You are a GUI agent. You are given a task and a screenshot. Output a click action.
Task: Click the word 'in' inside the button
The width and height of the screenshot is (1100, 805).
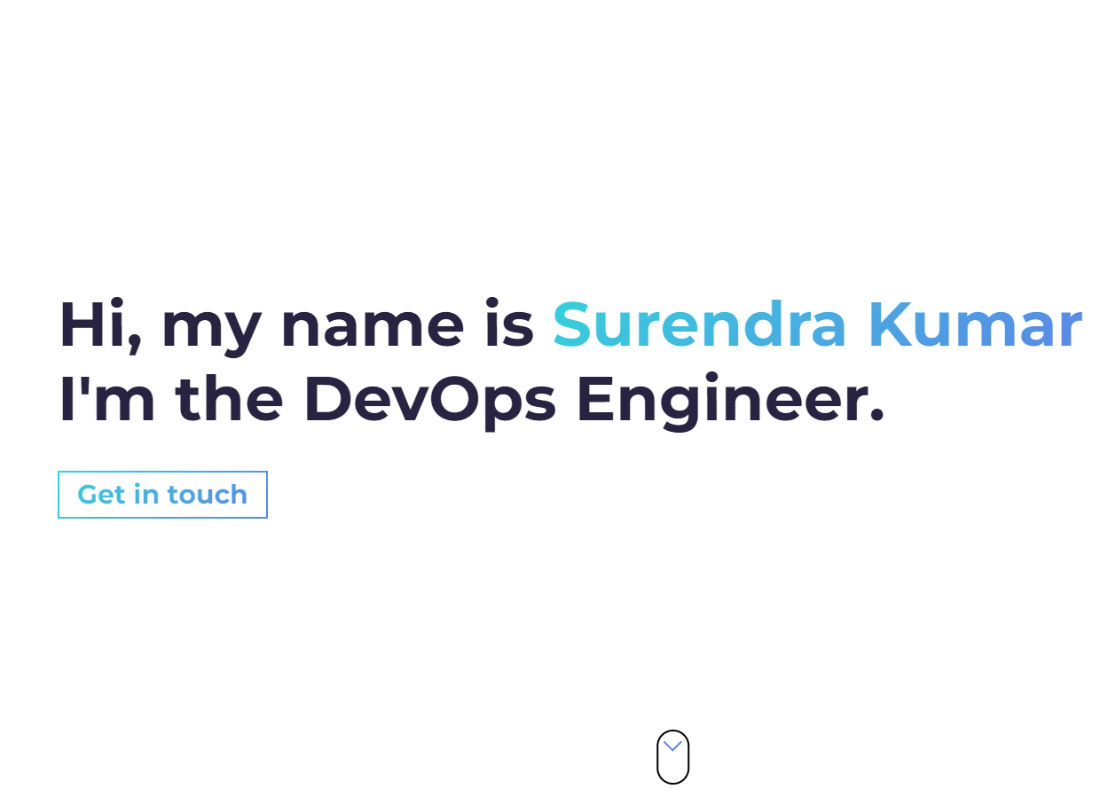(x=145, y=494)
